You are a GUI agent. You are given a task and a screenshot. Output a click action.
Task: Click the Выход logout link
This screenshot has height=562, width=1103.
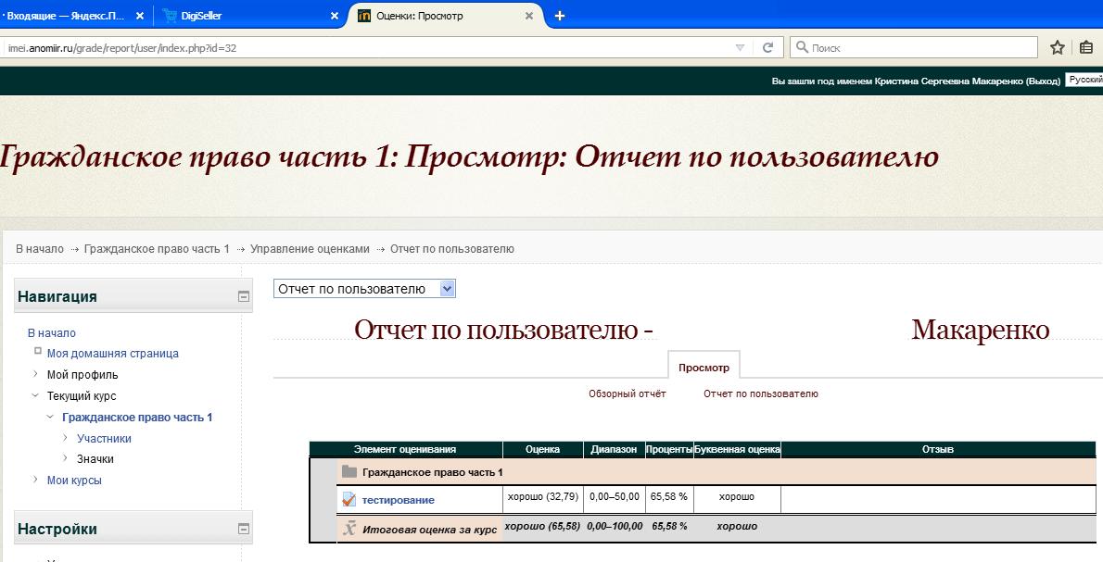(1042, 81)
